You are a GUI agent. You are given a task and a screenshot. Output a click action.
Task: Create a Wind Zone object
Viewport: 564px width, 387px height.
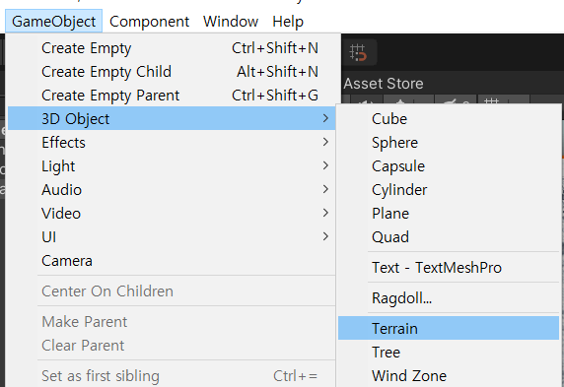tap(449, 376)
